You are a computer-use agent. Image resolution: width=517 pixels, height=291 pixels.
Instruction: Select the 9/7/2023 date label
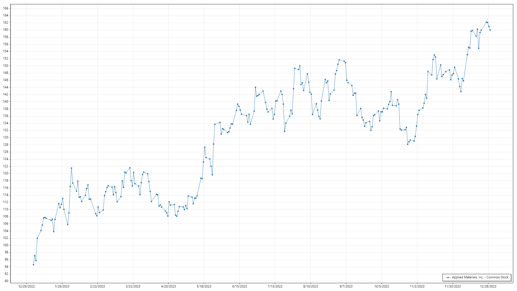point(346,286)
